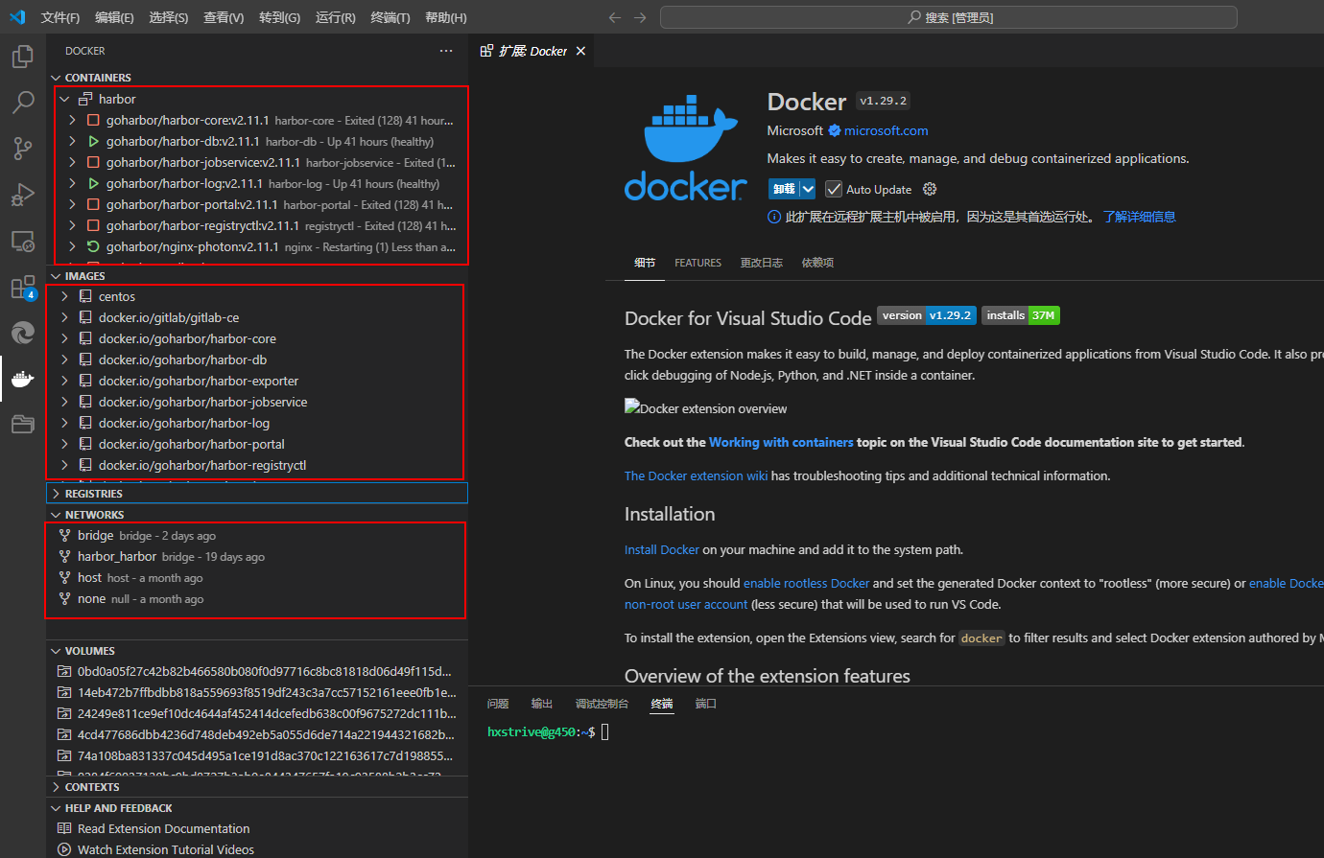Image resolution: width=1324 pixels, height=858 pixels.
Task: Open the extension settings gear icon
Action: pyautogui.click(x=930, y=189)
